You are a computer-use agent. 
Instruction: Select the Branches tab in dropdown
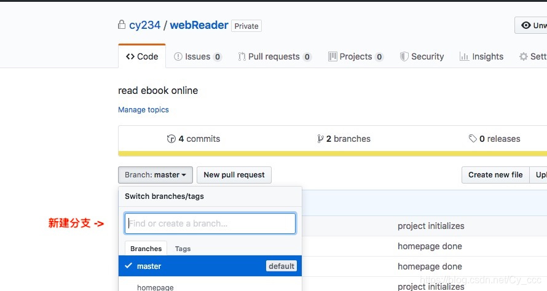click(146, 249)
